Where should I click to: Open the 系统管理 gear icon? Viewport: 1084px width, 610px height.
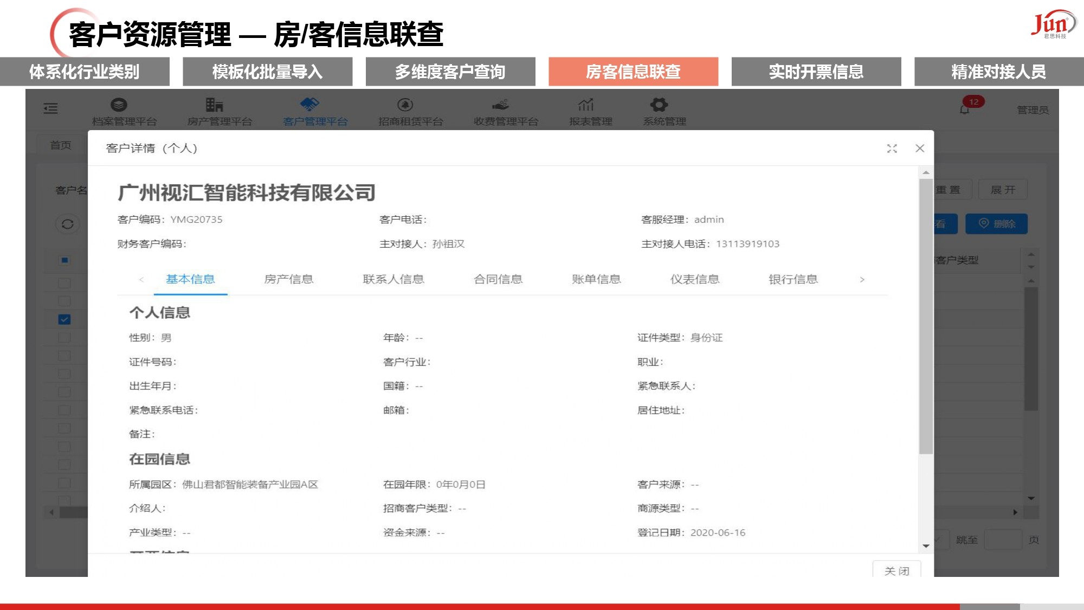pyautogui.click(x=659, y=105)
